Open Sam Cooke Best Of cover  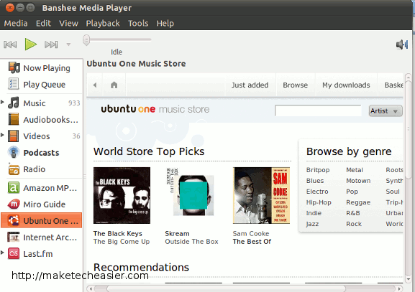point(261,195)
